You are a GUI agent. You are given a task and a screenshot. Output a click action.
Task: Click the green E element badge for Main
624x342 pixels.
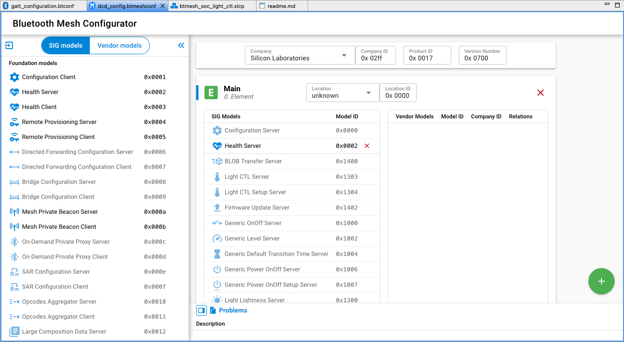pos(211,93)
